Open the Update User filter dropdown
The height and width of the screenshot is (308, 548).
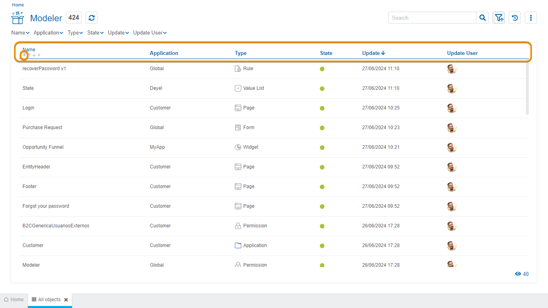click(x=150, y=33)
